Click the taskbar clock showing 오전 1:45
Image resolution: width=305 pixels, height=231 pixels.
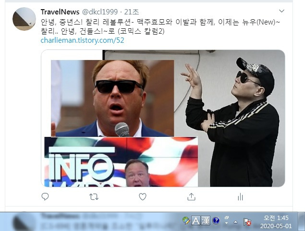(x=276, y=222)
